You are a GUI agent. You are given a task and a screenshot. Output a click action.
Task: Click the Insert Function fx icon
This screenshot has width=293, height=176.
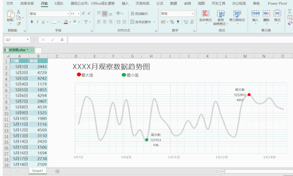click(x=62, y=40)
